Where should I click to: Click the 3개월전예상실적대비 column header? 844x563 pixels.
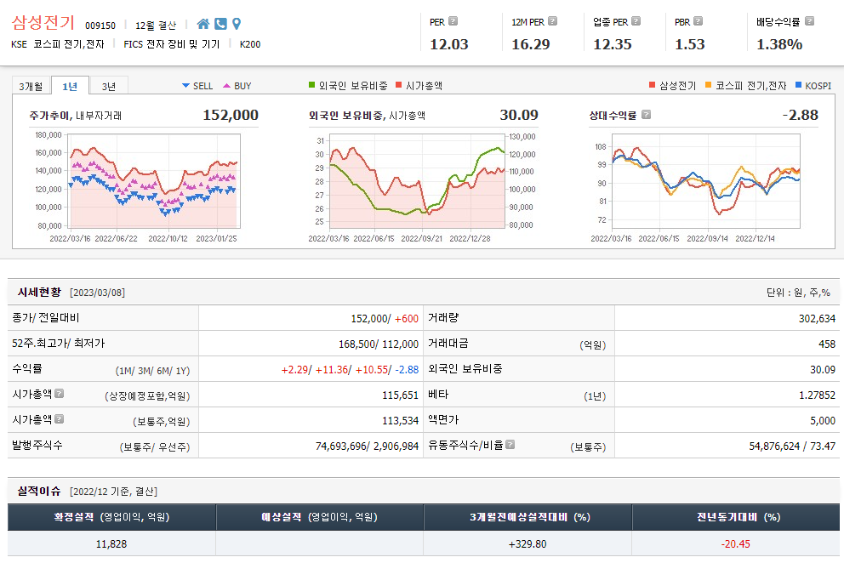pyautogui.click(x=527, y=517)
